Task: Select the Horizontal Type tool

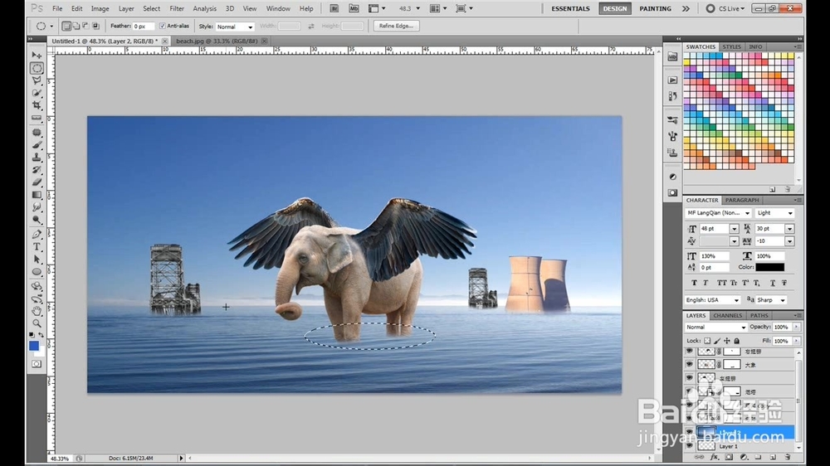Action: (37, 247)
